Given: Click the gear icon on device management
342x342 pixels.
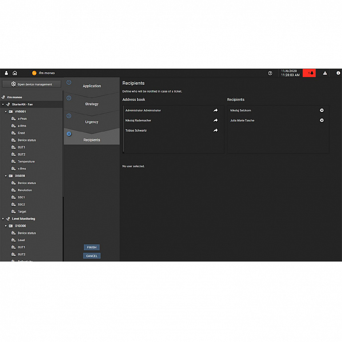Looking at the screenshot, I should pyautogui.click(x=13, y=84).
